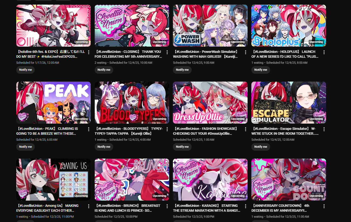Open more options for hololive 6th fes video
The width and height of the screenshot is (351, 222).
tap(89, 52)
